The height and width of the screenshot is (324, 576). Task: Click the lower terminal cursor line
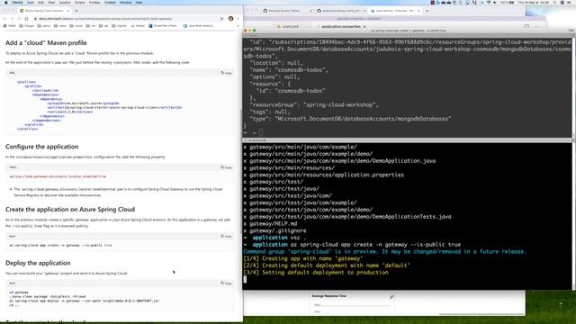246,279
